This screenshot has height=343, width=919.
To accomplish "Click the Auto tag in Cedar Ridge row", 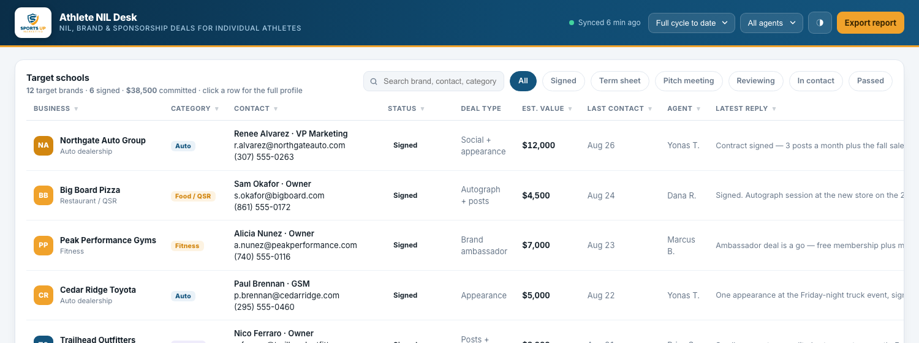I will coord(183,296).
